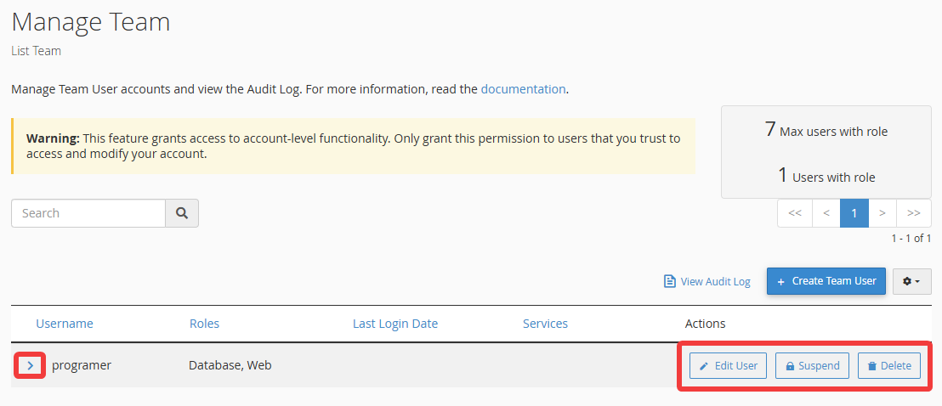
Task: Go to the previous page
Action: point(826,213)
